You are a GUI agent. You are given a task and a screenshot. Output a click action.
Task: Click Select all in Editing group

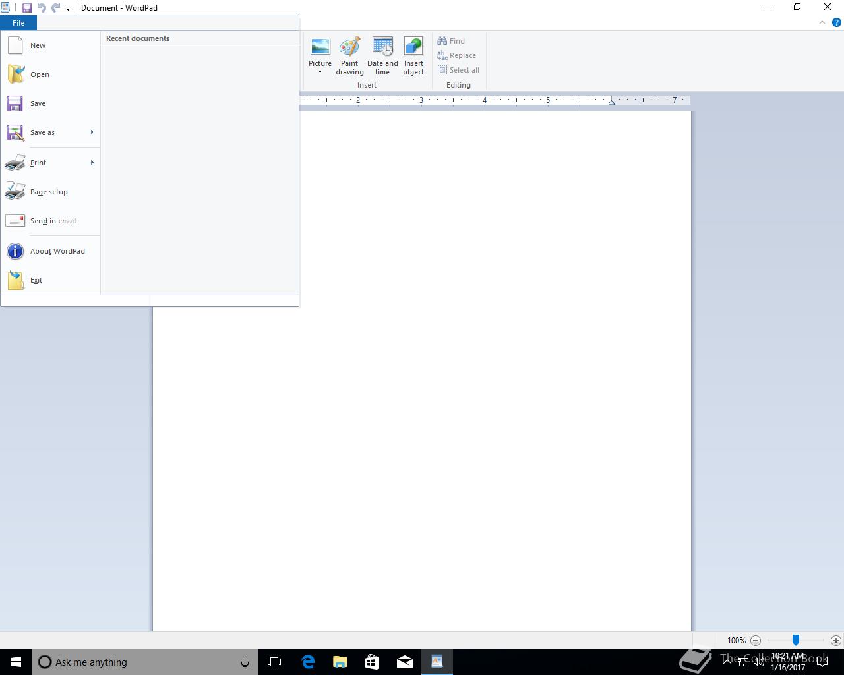458,70
